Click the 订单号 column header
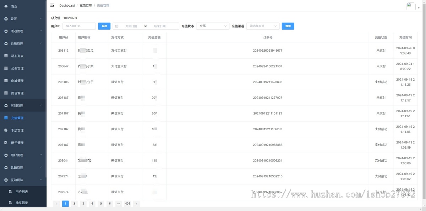The width and height of the screenshot is (426, 211). click(x=268, y=37)
